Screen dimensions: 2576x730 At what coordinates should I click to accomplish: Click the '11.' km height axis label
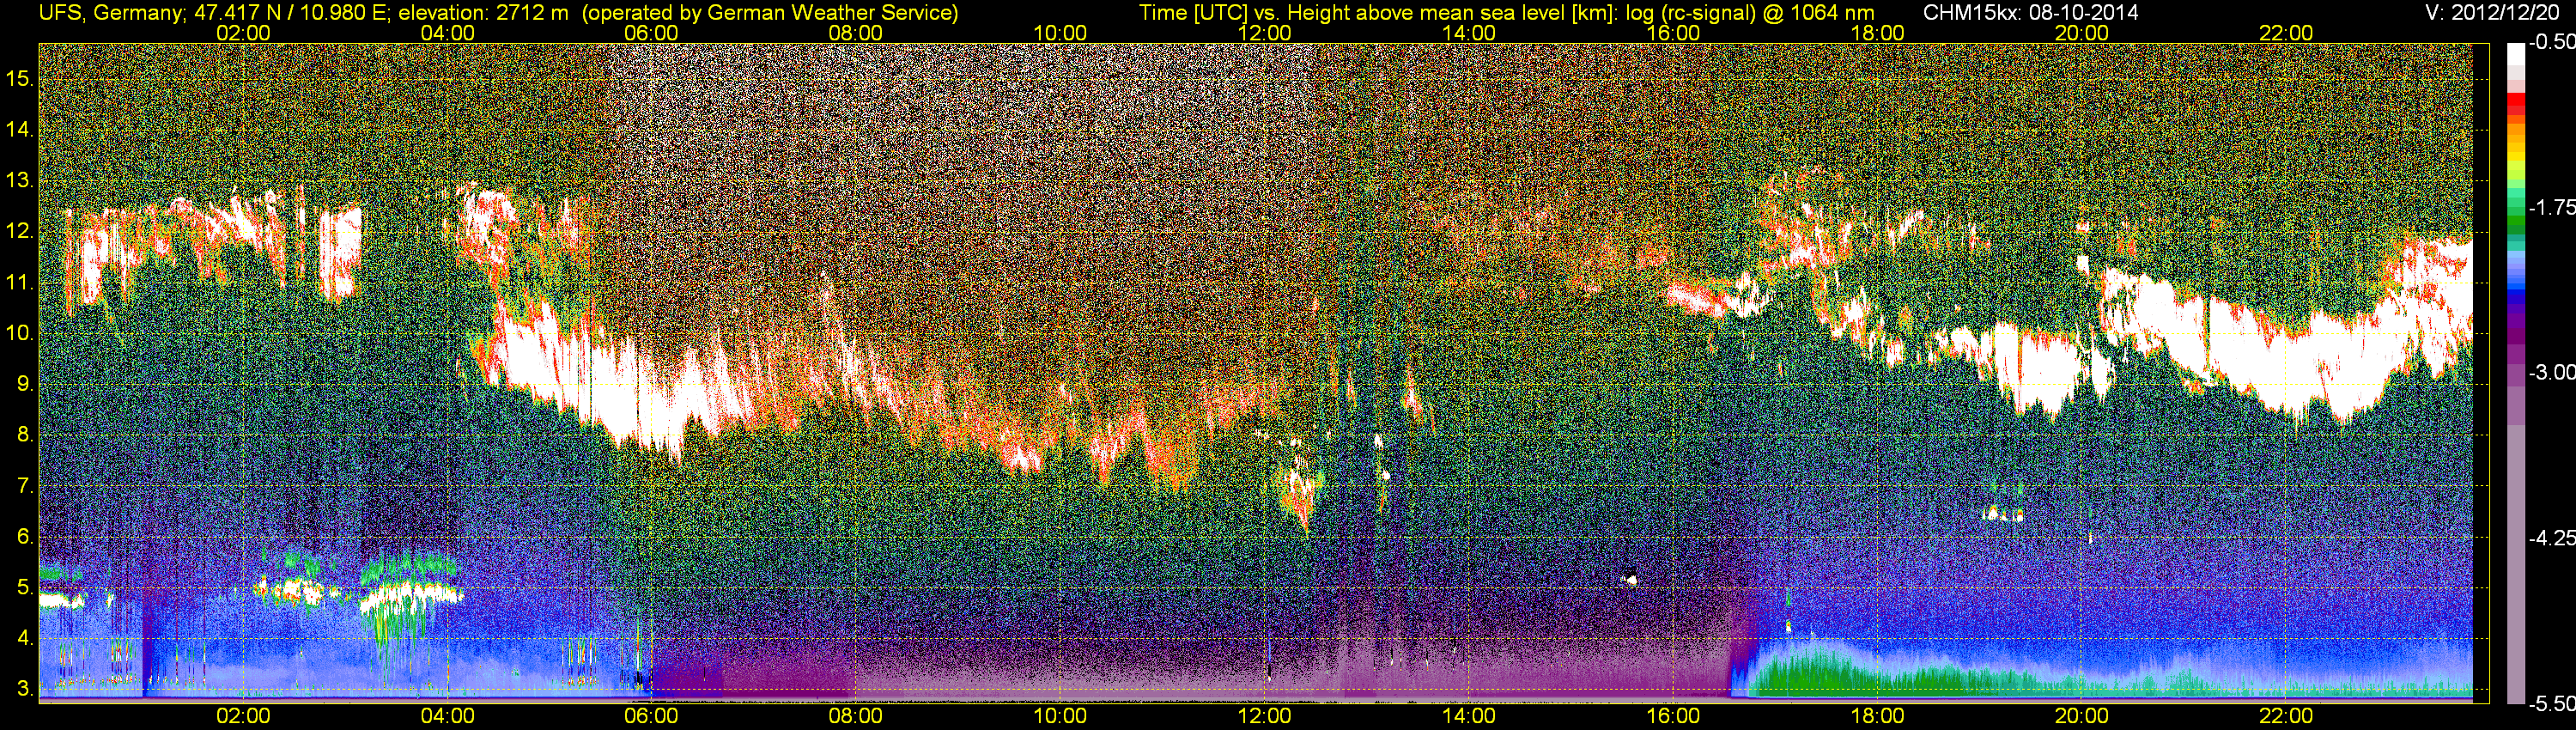coord(20,282)
